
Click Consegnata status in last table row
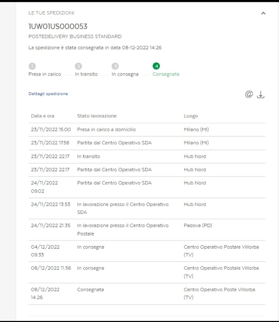[x=91, y=290]
